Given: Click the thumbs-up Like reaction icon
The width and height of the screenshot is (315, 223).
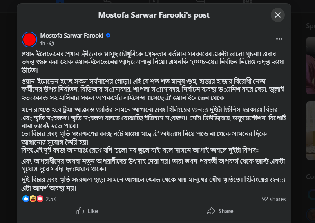Looking at the screenshot, I should pyautogui.click(x=26, y=199).
